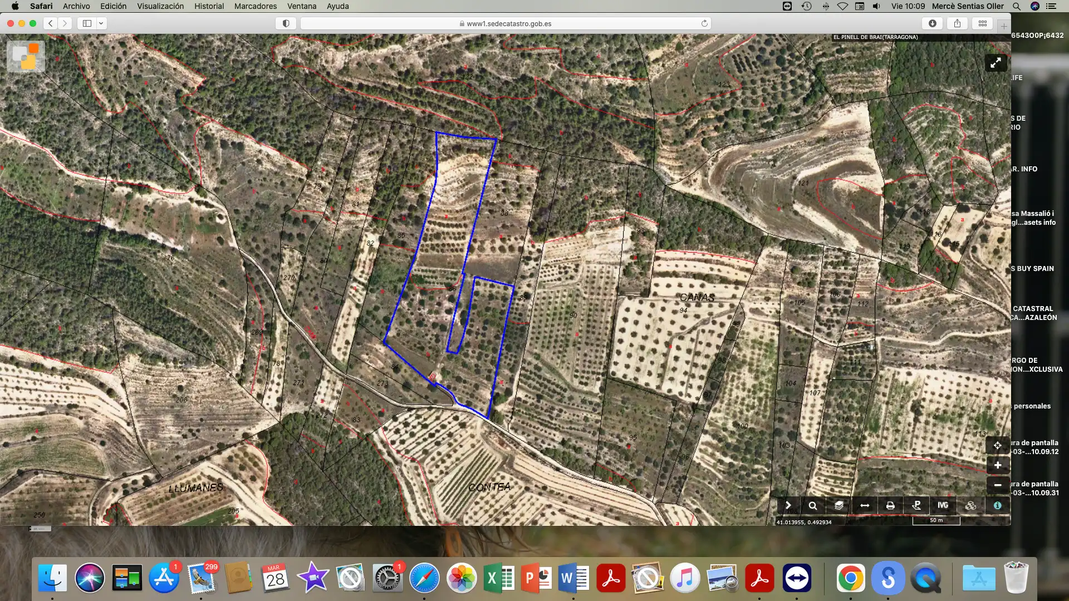Image resolution: width=1069 pixels, height=601 pixels.
Task: Go back with Safari's back arrow
Action: tap(51, 23)
